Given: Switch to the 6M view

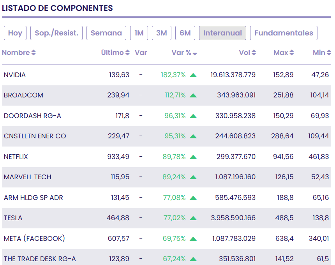Looking at the screenshot, I should 185,33.
